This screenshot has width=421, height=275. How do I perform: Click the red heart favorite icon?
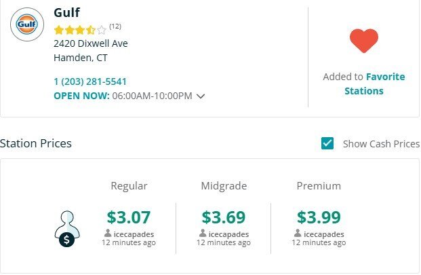click(364, 41)
